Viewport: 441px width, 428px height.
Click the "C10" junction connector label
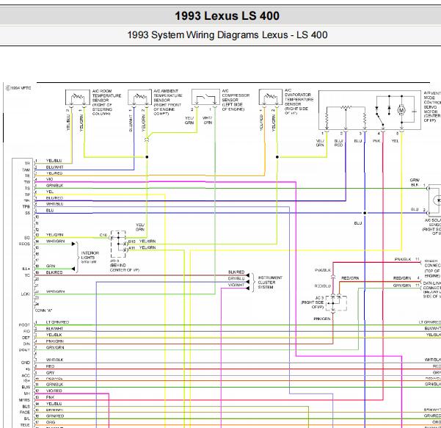pyautogui.click(x=103, y=235)
